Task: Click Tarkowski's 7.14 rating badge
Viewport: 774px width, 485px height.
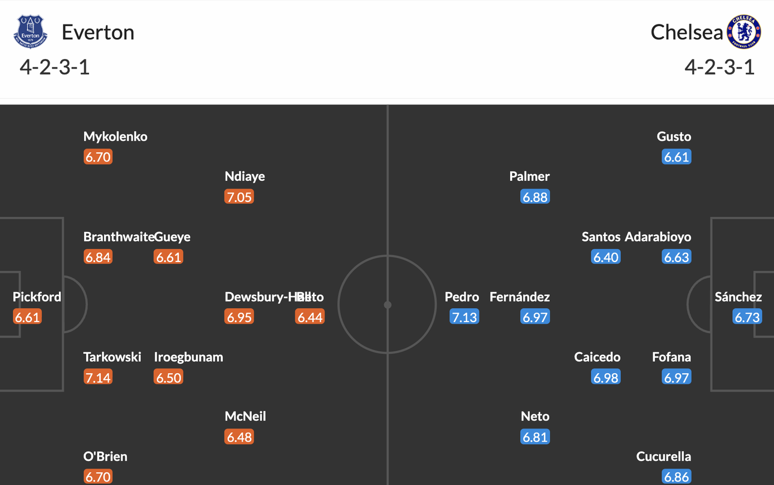Action: pos(98,377)
